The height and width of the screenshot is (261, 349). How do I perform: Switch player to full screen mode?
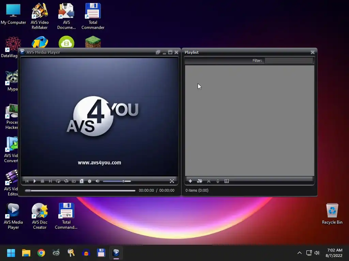(x=172, y=181)
